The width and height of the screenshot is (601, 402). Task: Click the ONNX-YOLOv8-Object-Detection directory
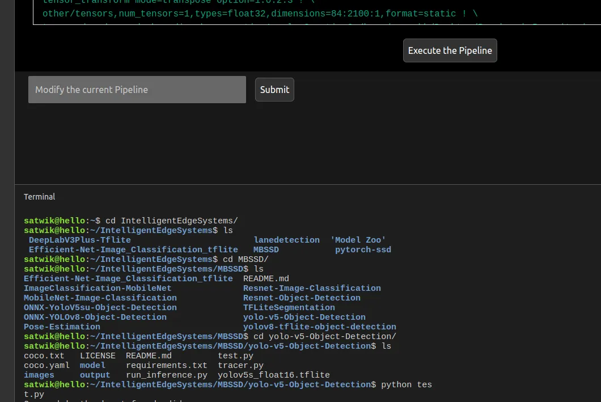95,317
